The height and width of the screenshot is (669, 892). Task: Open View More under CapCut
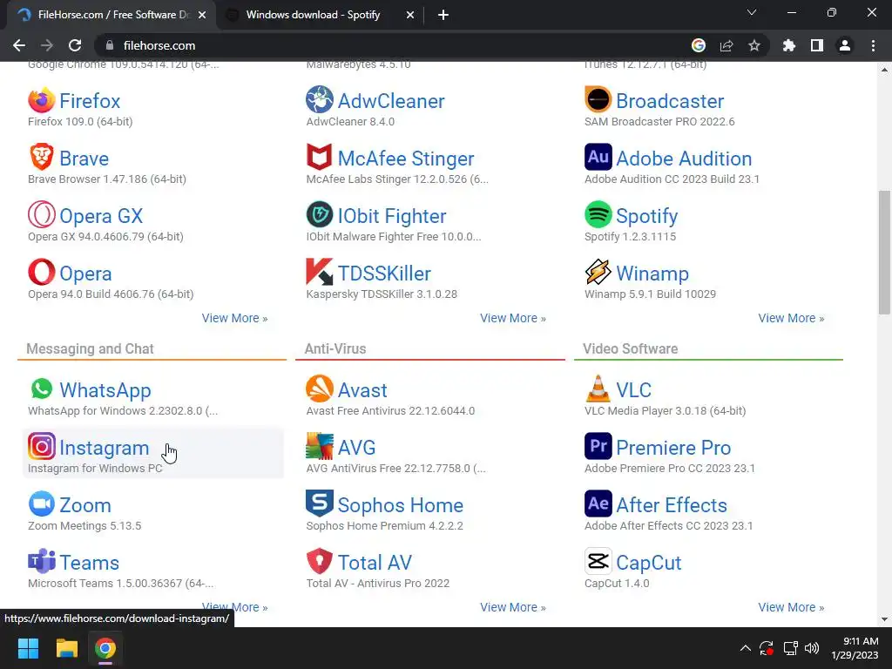pyautogui.click(x=791, y=607)
